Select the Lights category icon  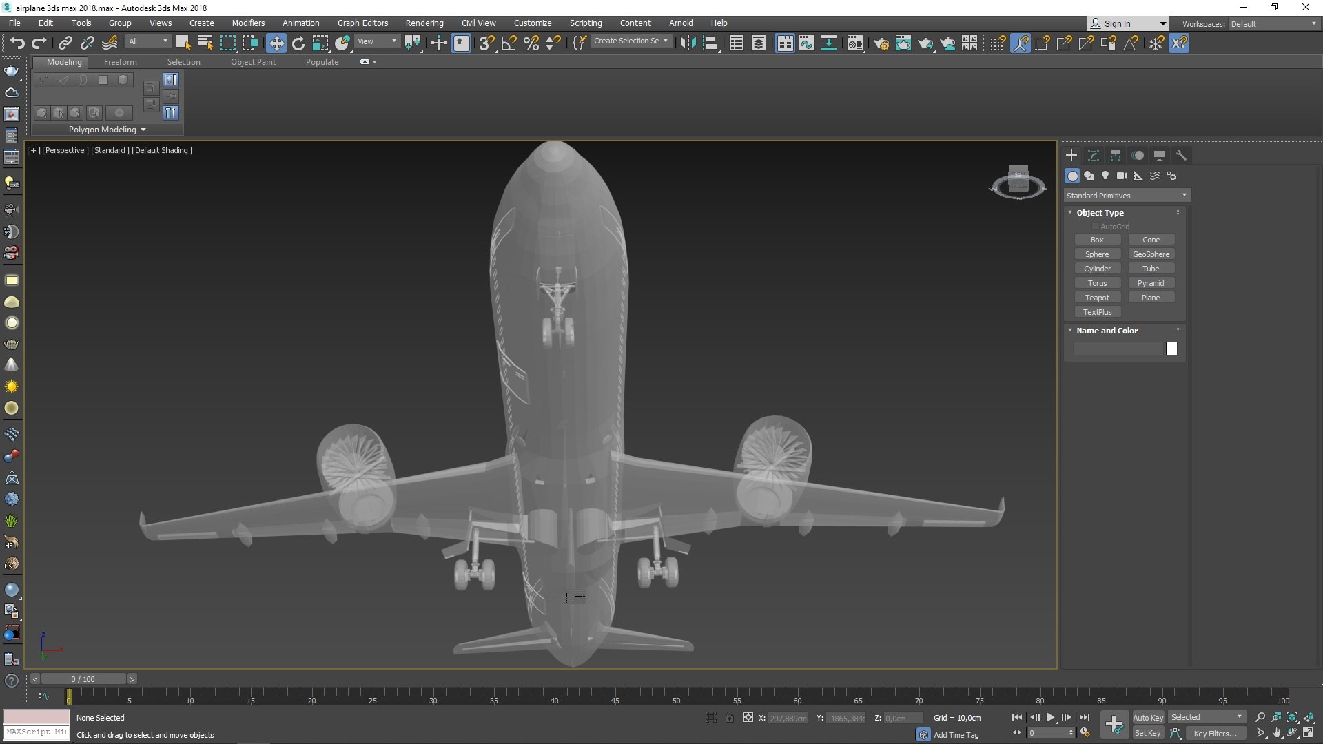click(1105, 176)
